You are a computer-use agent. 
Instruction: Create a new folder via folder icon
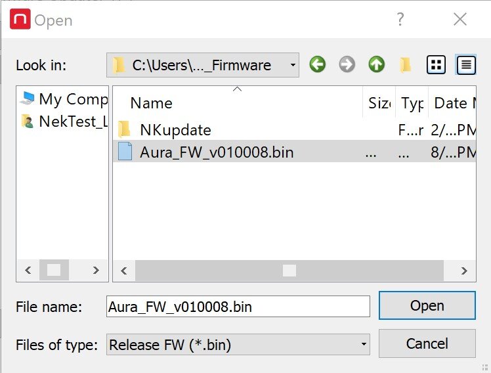[x=406, y=65]
